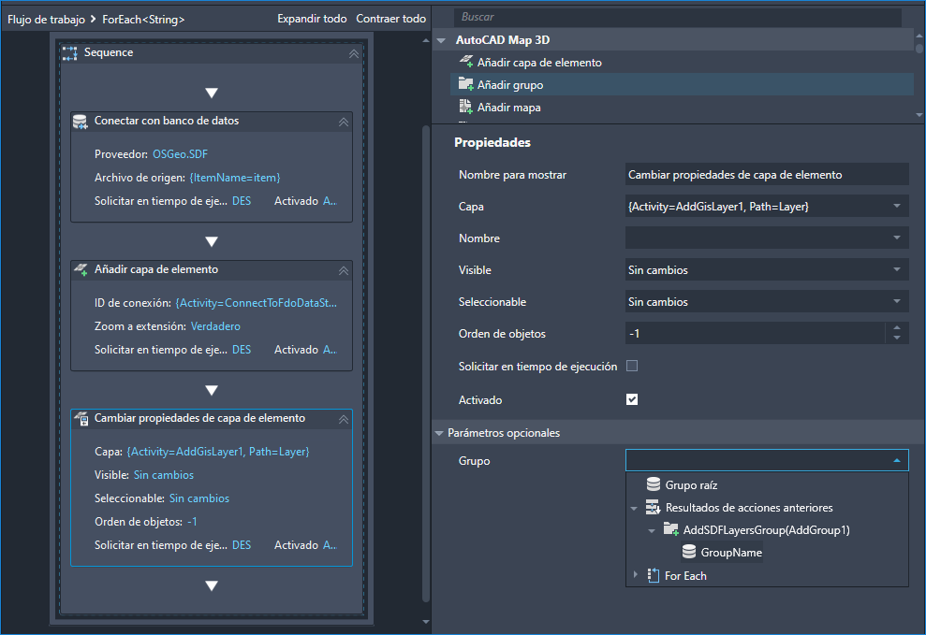Click Orden de objetos -1 value in workflow
Screen dimensions: 926x635
point(192,522)
